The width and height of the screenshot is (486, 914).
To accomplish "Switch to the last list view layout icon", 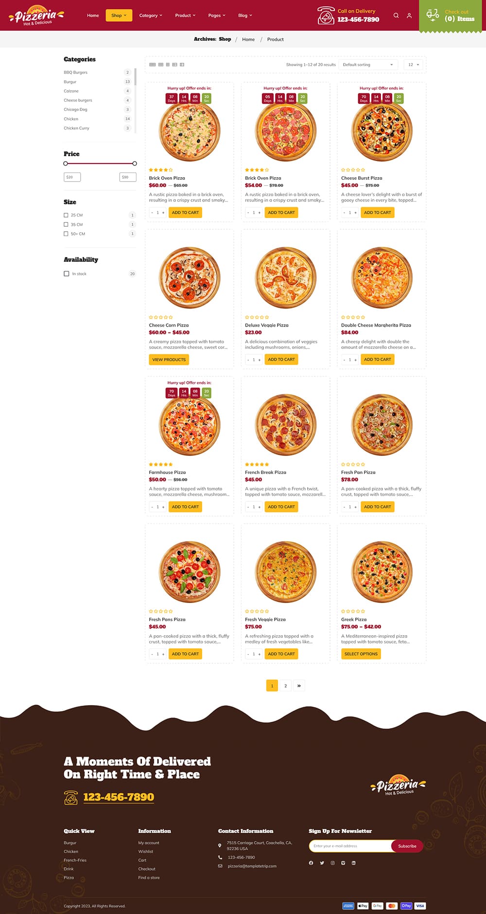I will coord(182,65).
